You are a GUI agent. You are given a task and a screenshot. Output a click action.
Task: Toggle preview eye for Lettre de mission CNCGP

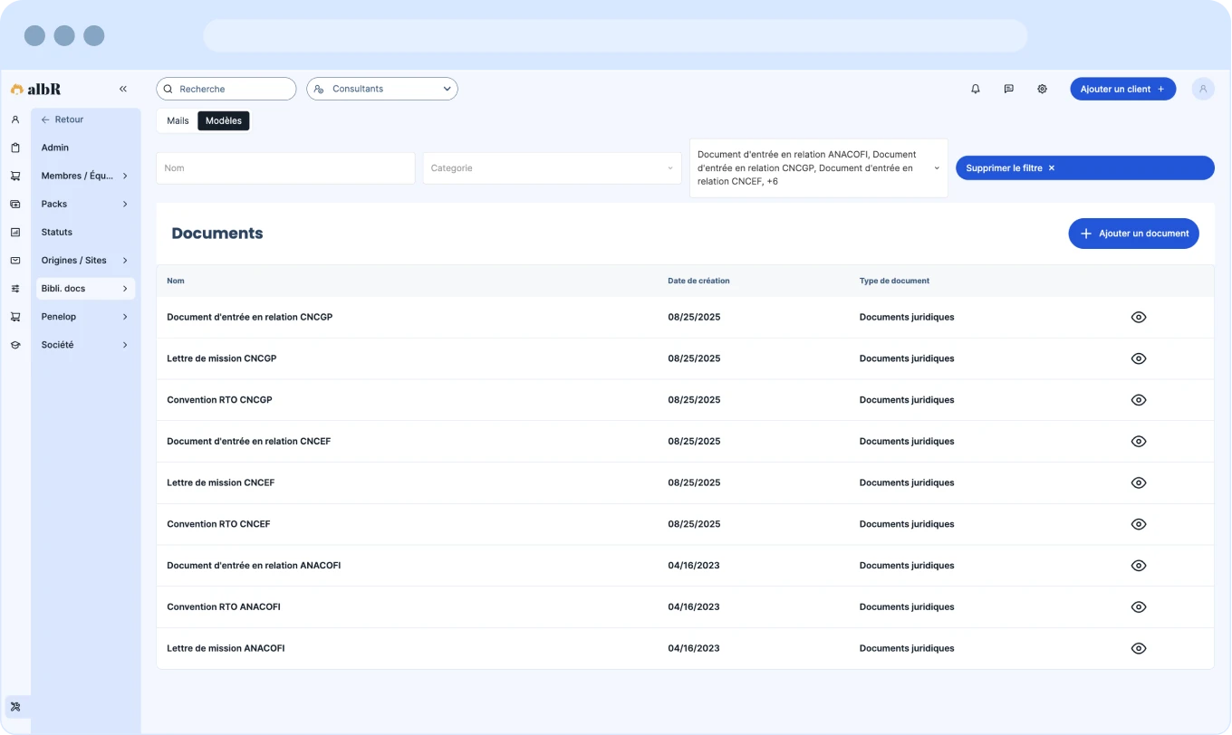(1139, 358)
